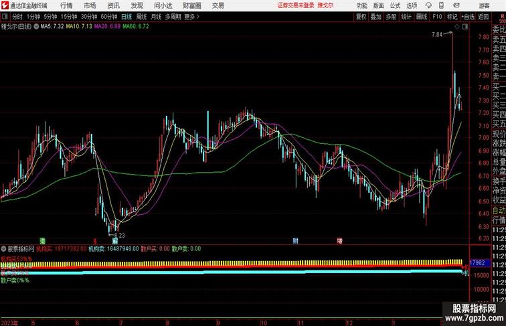Image resolution: width=506 pixels, height=326 pixels.
Task: Click the 17982 sub-chart axis value box
Action: pos(480,263)
